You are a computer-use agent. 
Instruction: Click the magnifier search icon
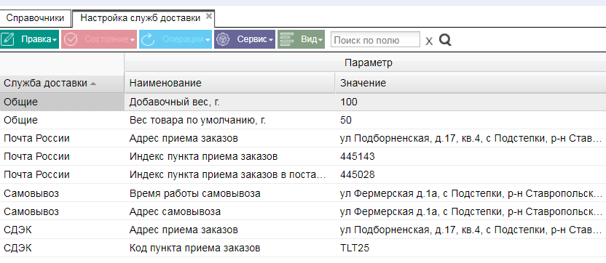point(445,40)
